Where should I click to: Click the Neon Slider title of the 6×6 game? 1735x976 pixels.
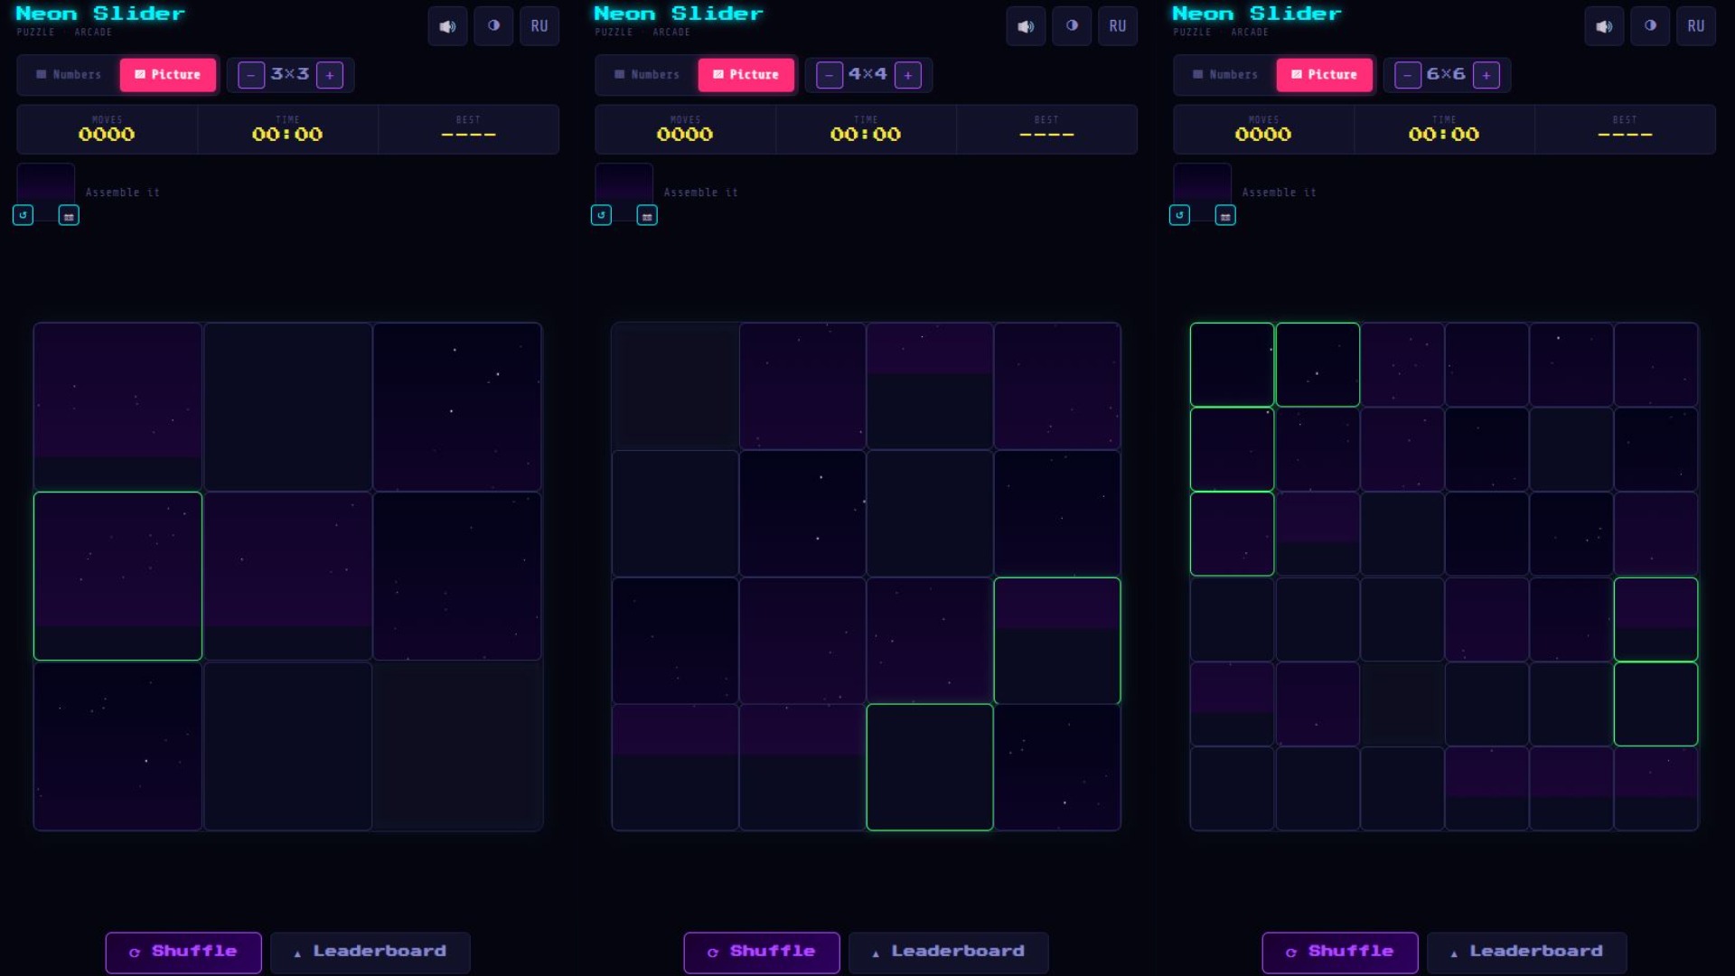click(1257, 14)
